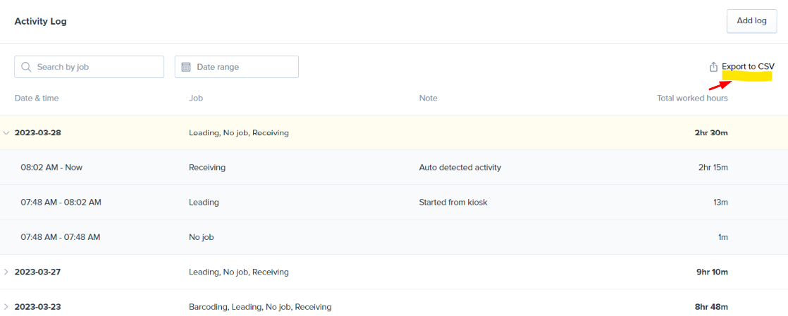
Task: Open the Date range picker
Action: (x=237, y=67)
